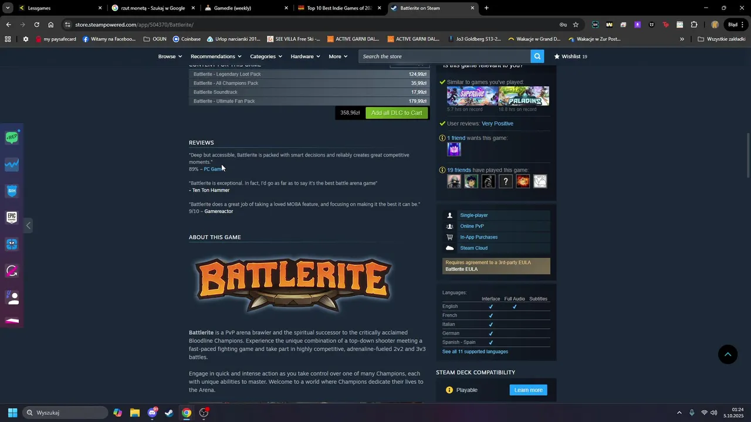Expand the Categories dropdown menu
The image size is (751, 422).
pyautogui.click(x=266, y=56)
